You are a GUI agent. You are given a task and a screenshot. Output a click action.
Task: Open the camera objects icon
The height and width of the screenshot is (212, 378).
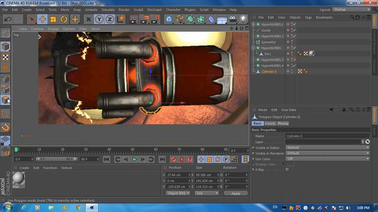[x=233, y=19]
